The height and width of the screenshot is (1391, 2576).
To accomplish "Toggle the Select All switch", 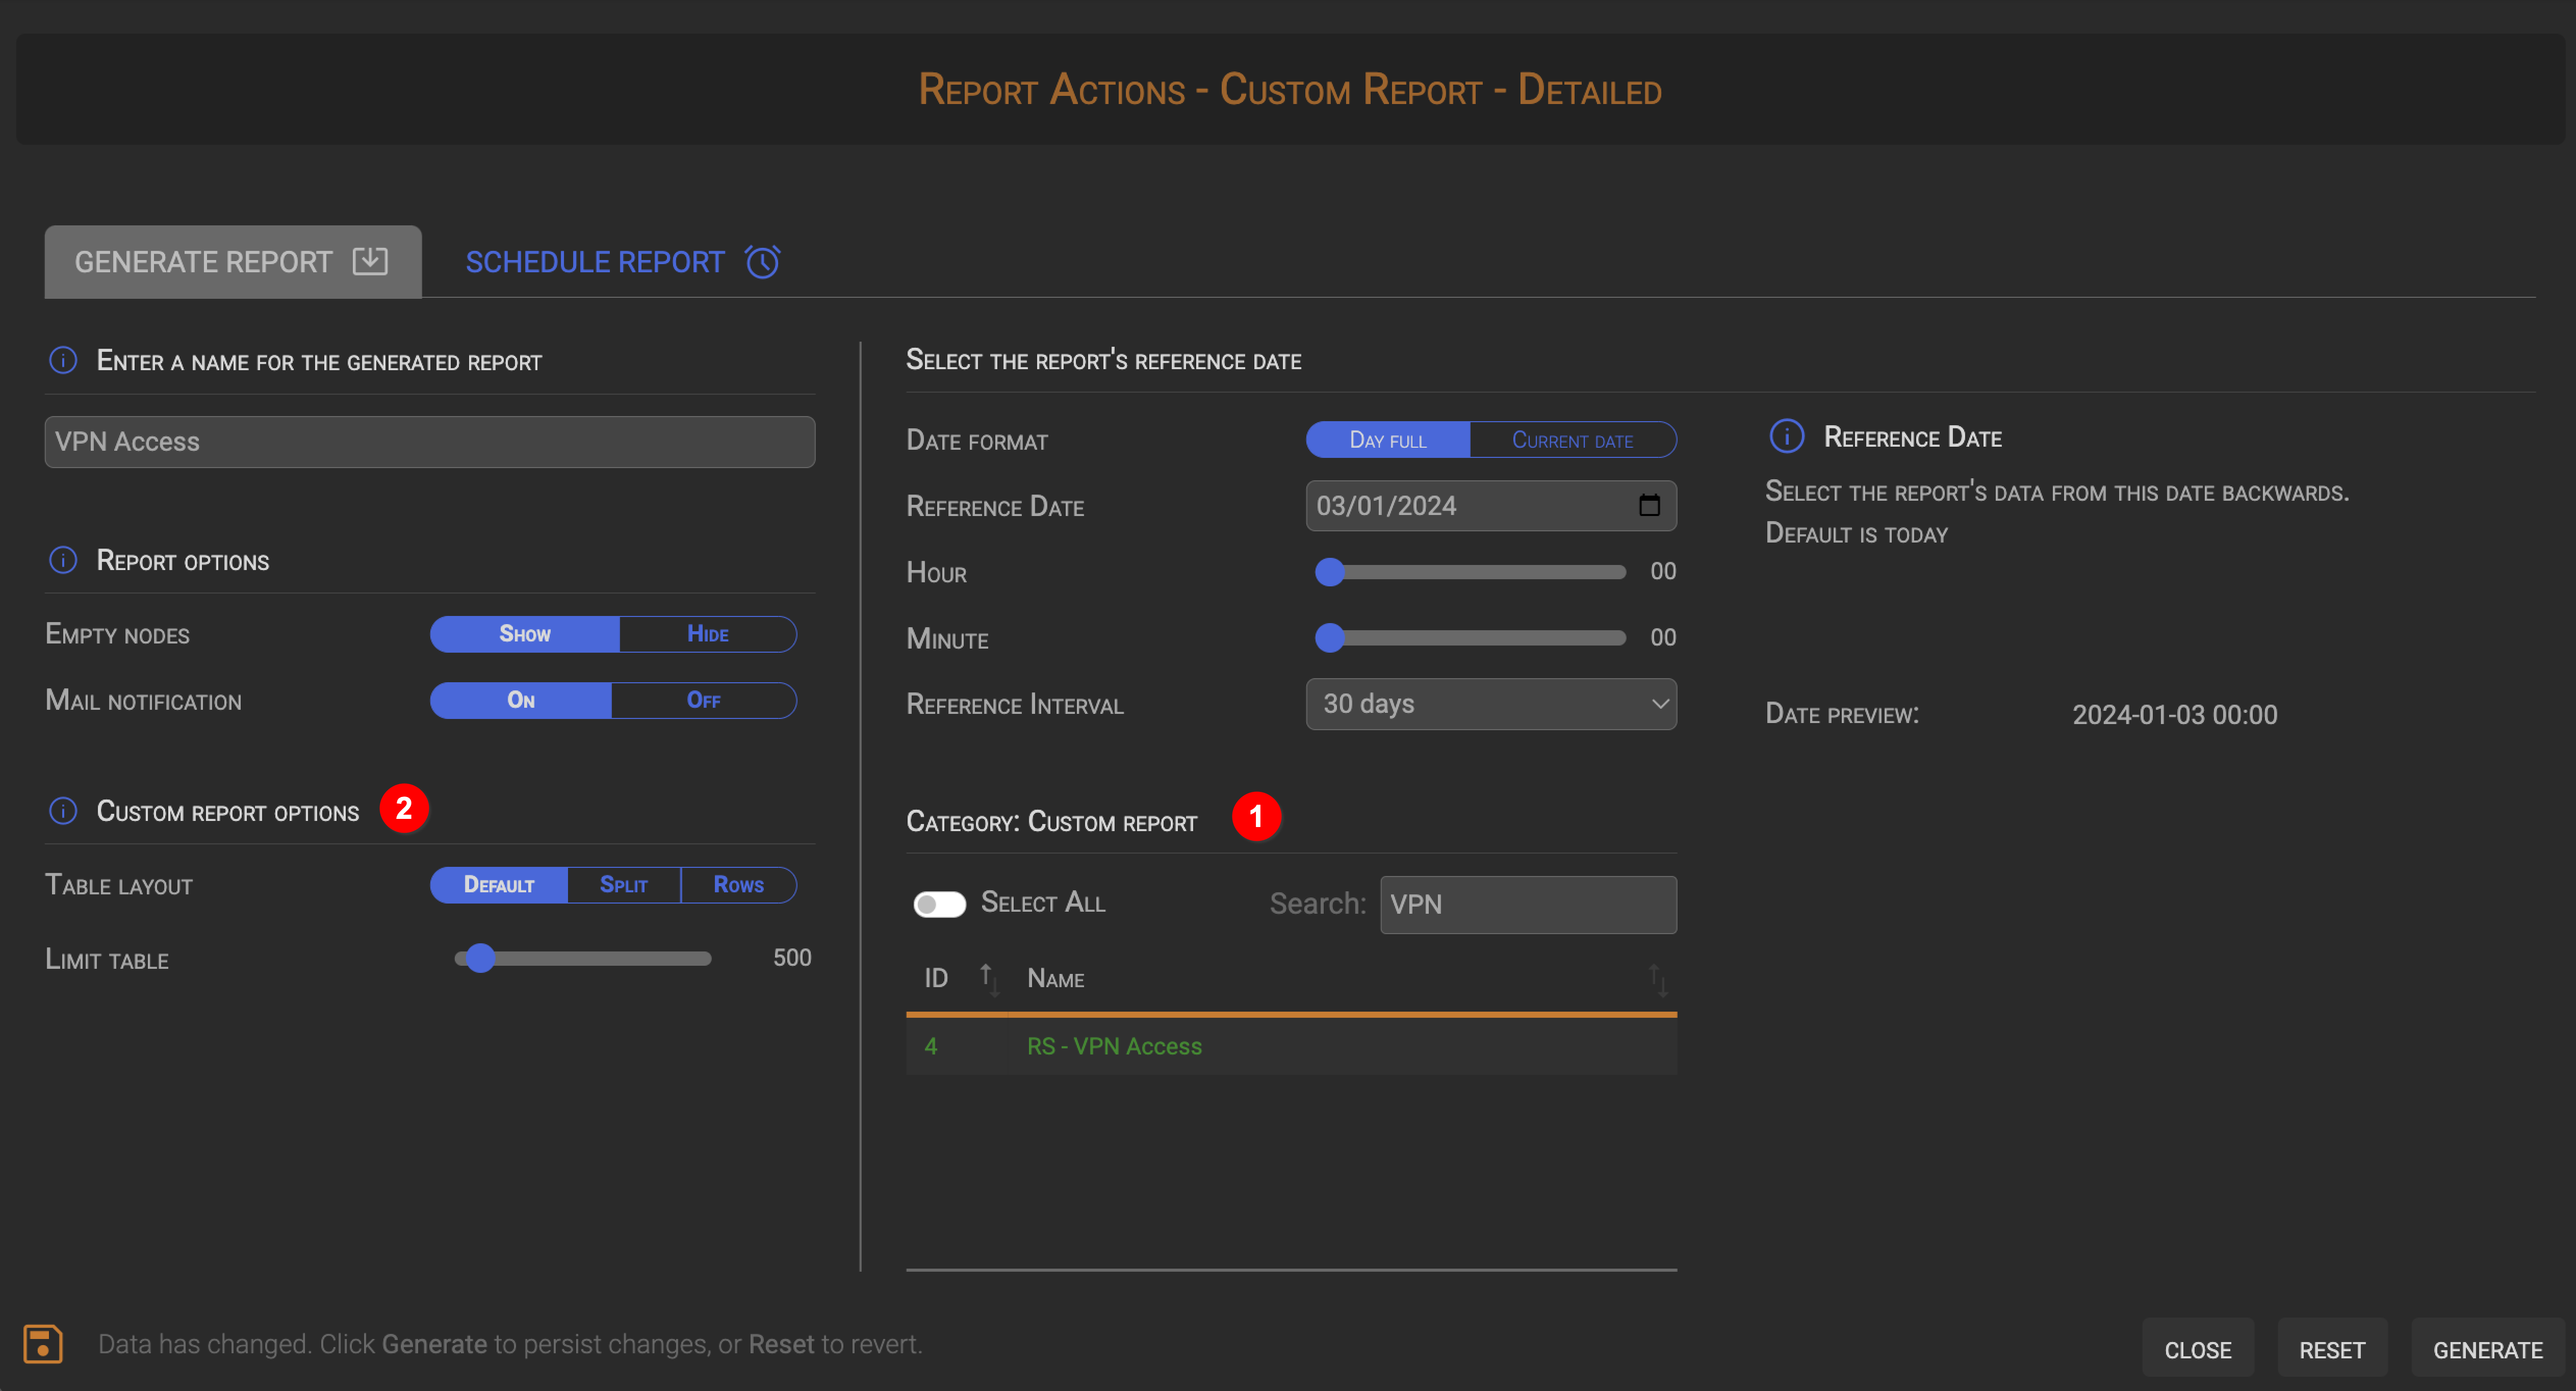I will pos(939,904).
